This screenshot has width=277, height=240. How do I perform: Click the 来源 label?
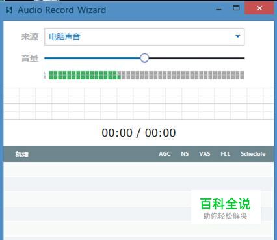click(x=30, y=37)
